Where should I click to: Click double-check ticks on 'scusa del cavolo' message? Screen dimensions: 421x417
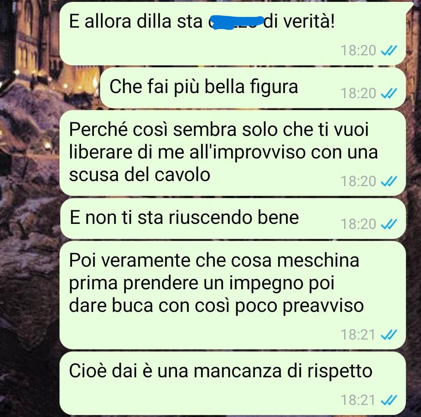click(389, 181)
